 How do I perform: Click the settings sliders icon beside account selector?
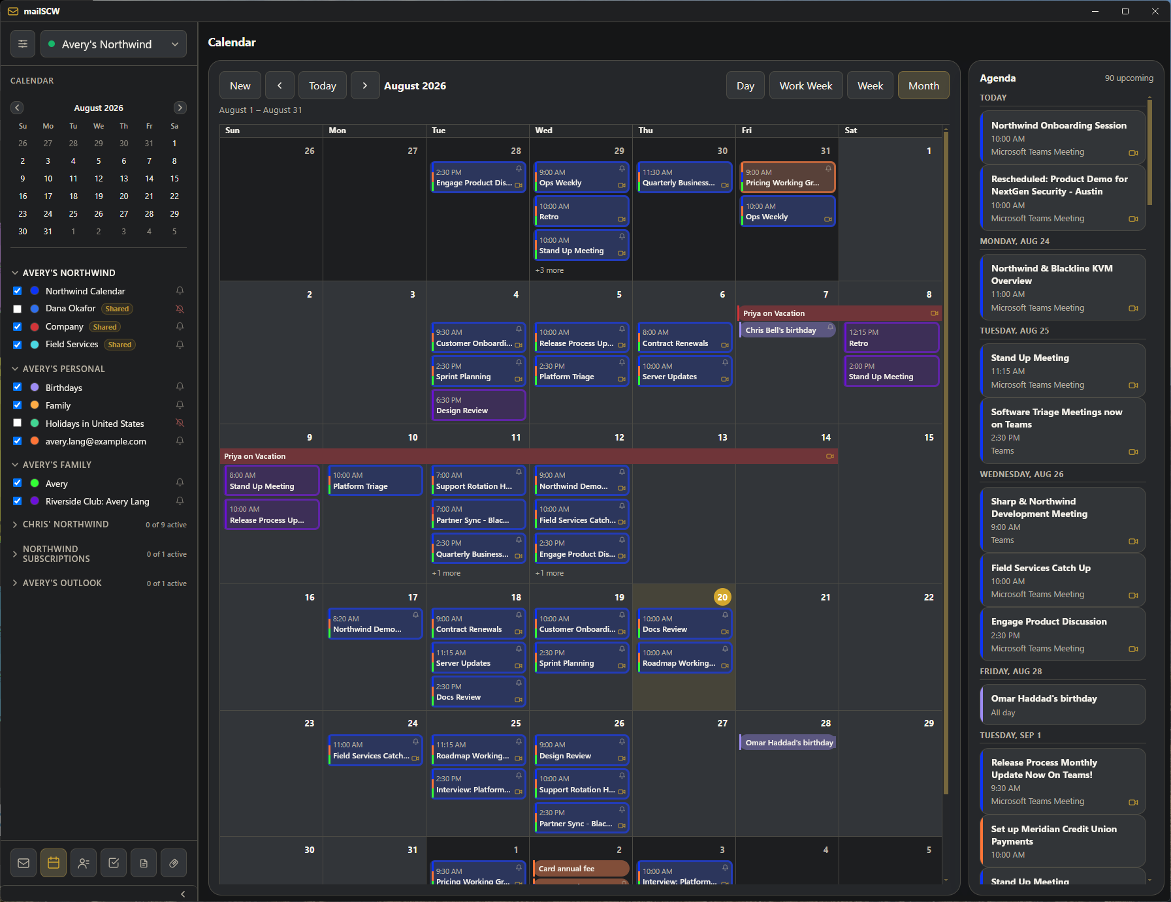[23, 44]
